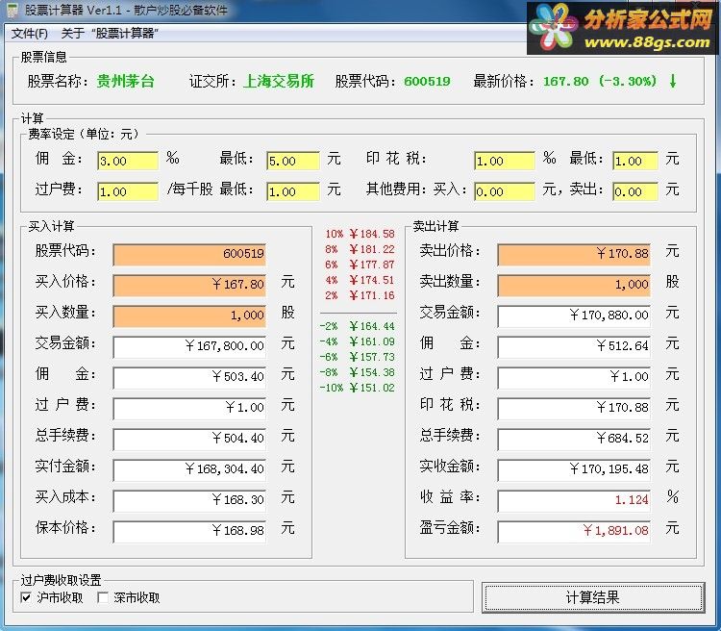
Task: Edit the 佣金 rate field 3.00
Action: pyautogui.click(x=128, y=161)
